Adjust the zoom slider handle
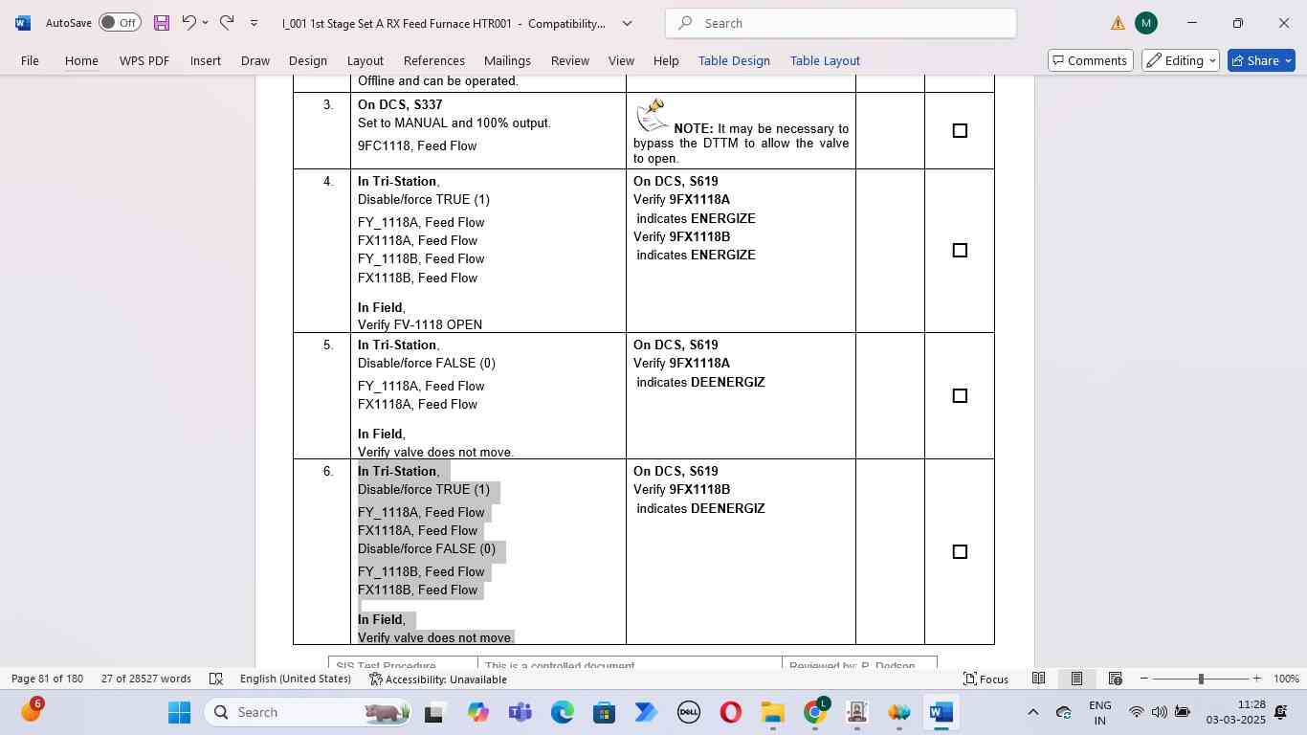The image size is (1307, 735). coord(1201,679)
